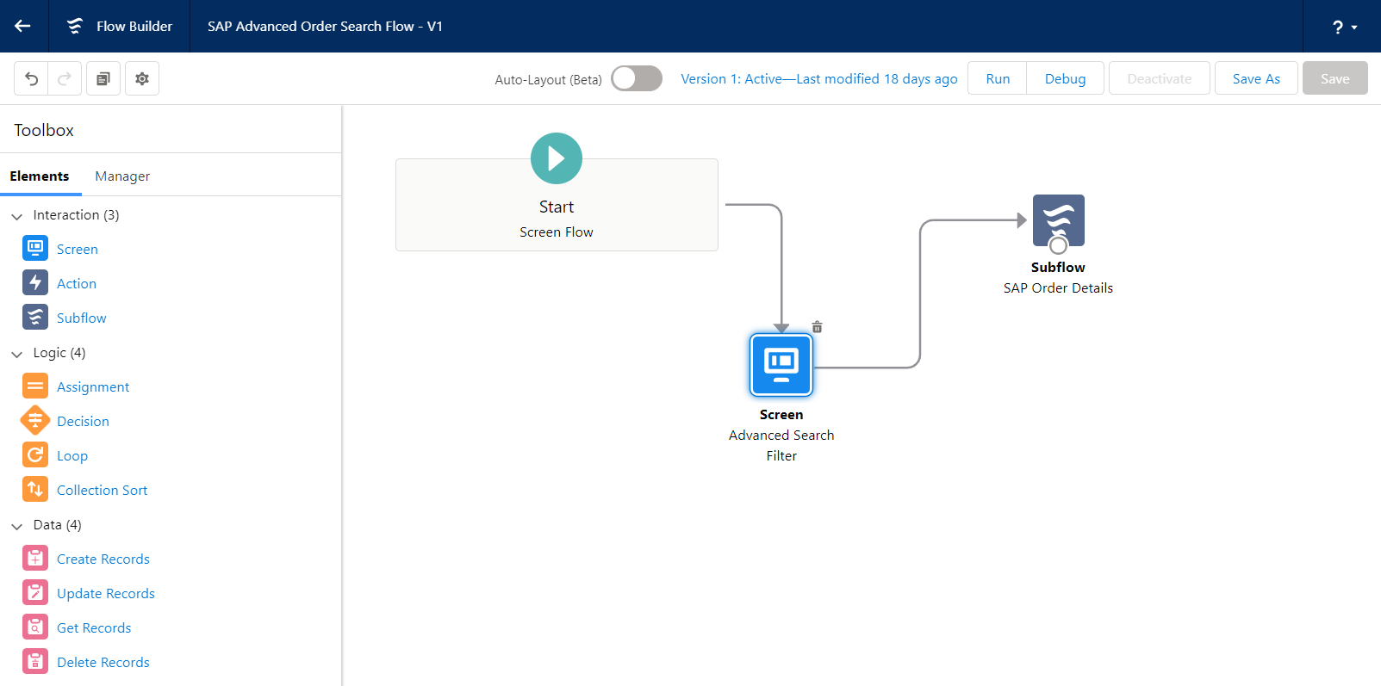Toggle the Auto-Layout (Beta) switch
Viewport: 1381px width, 686px height.
coord(637,78)
